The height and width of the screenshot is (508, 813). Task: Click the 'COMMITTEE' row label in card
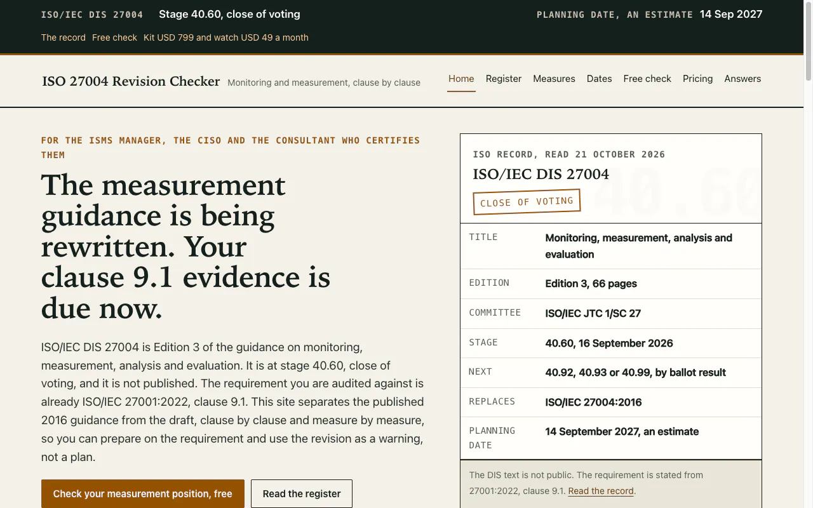pyautogui.click(x=495, y=312)
